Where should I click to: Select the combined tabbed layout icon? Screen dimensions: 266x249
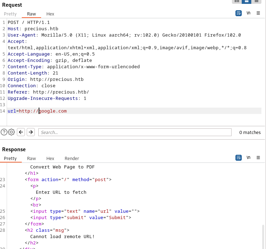click(256, 1)
